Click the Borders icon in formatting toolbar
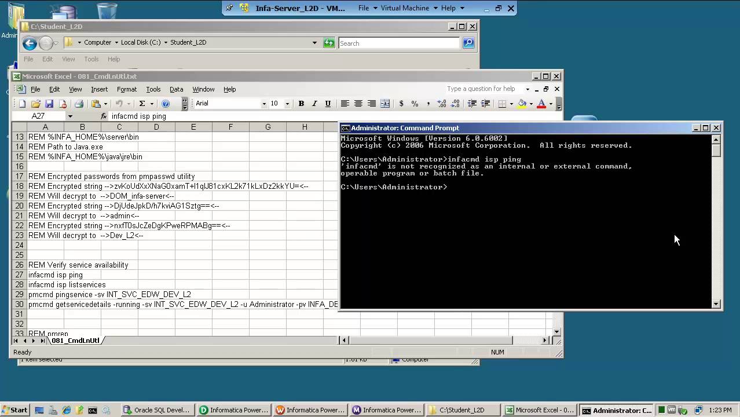The width and height of the screenshot is (740, 417). tap(502, 104)
